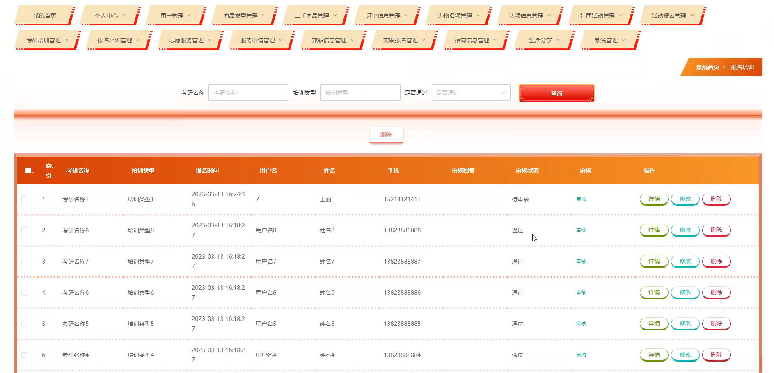View 详情 for row 考研名称4
The width and height of the screenshot is (774, 373).
tap(654, 355)
